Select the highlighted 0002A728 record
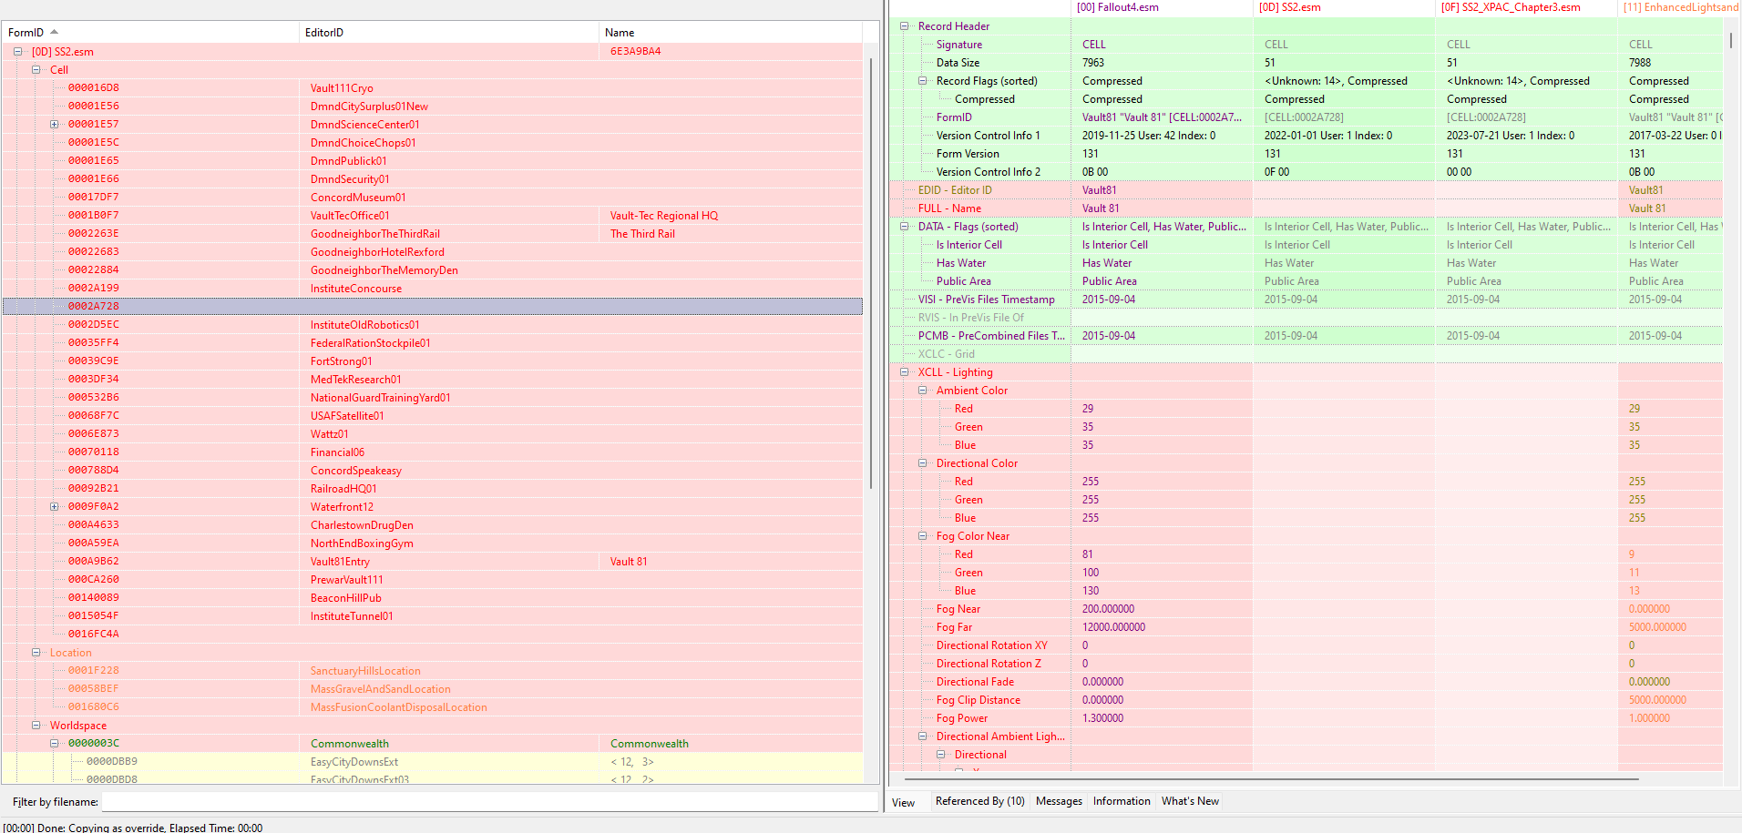This screenshot has width=1742, height=833. pos(432,307)
